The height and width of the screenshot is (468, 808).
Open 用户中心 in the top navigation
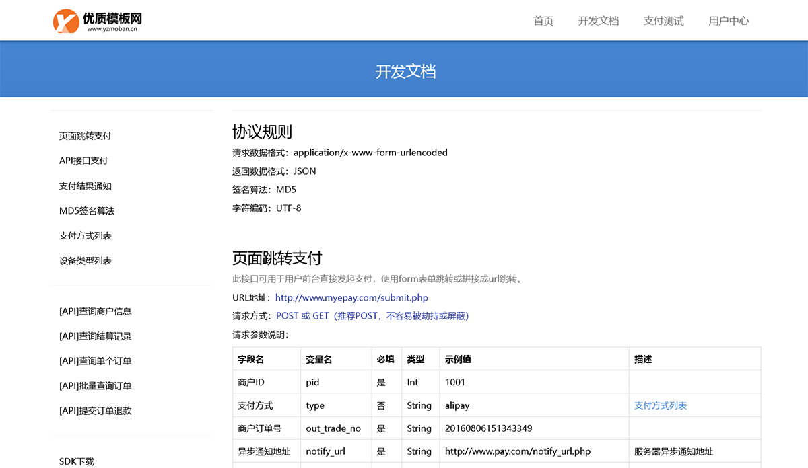pos(729,21)
